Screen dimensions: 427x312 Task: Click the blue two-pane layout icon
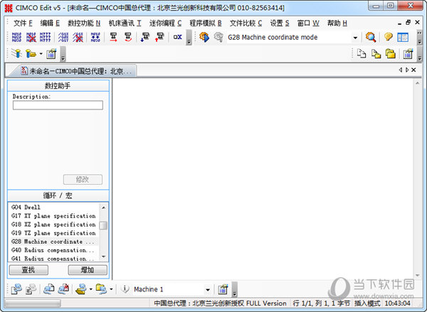[403, 37]
